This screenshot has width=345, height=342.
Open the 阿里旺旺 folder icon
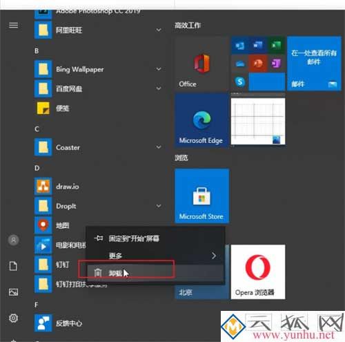coord(43,30)
